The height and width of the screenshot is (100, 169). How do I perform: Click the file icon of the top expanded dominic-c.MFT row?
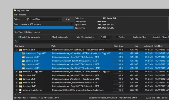click(20, 50)
